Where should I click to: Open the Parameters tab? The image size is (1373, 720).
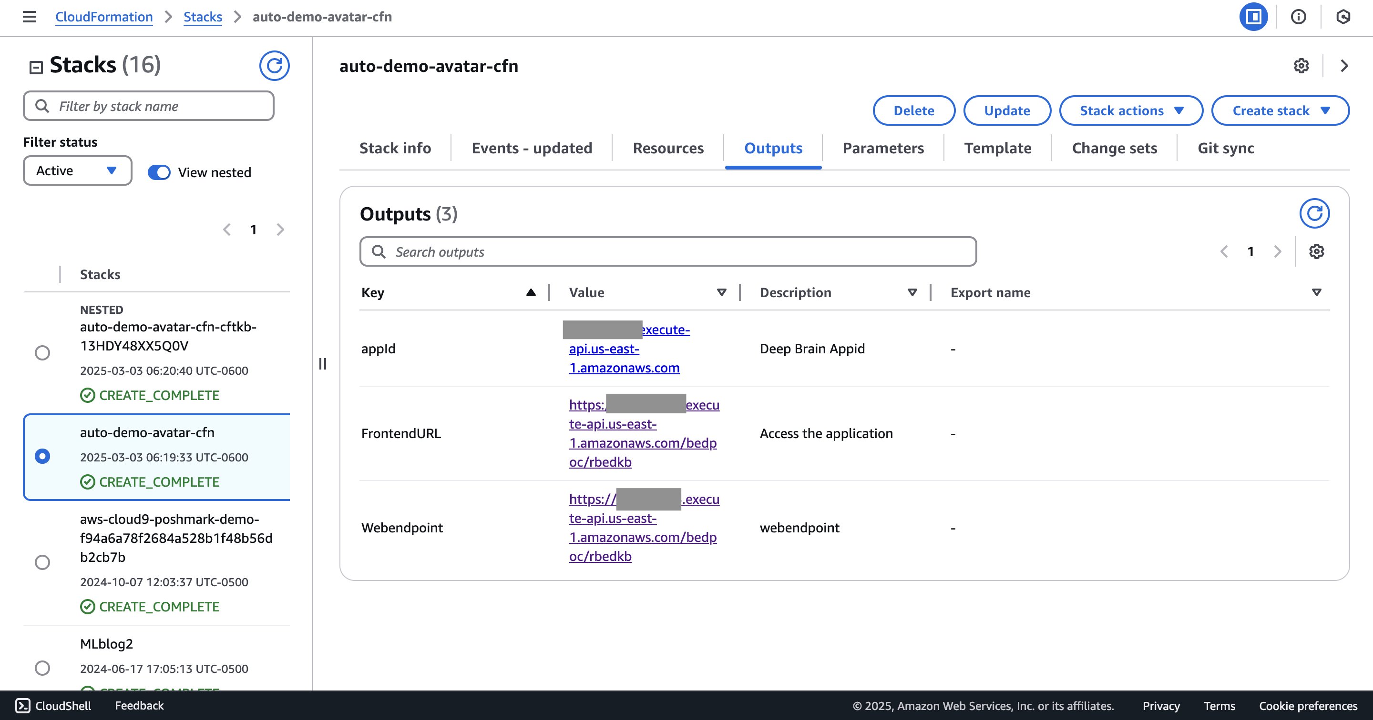[882, 148]
